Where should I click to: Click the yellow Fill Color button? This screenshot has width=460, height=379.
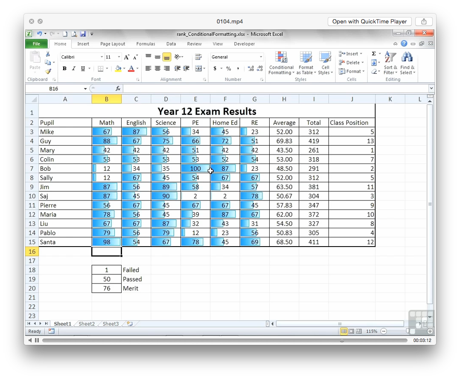point(118,69)
